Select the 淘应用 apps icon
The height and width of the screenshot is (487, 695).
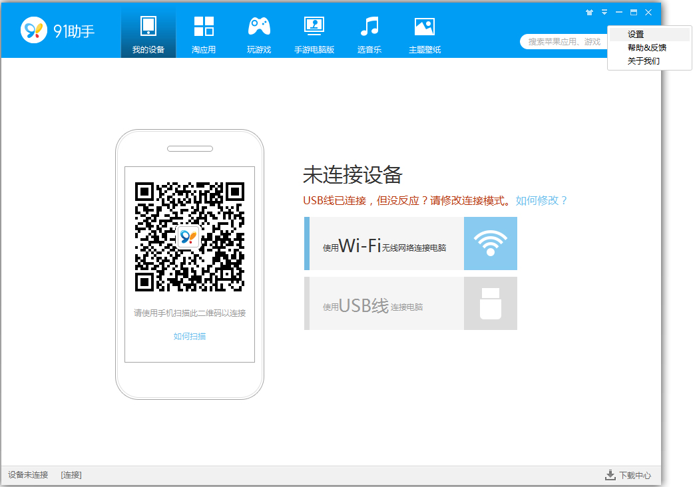[203, 32]
